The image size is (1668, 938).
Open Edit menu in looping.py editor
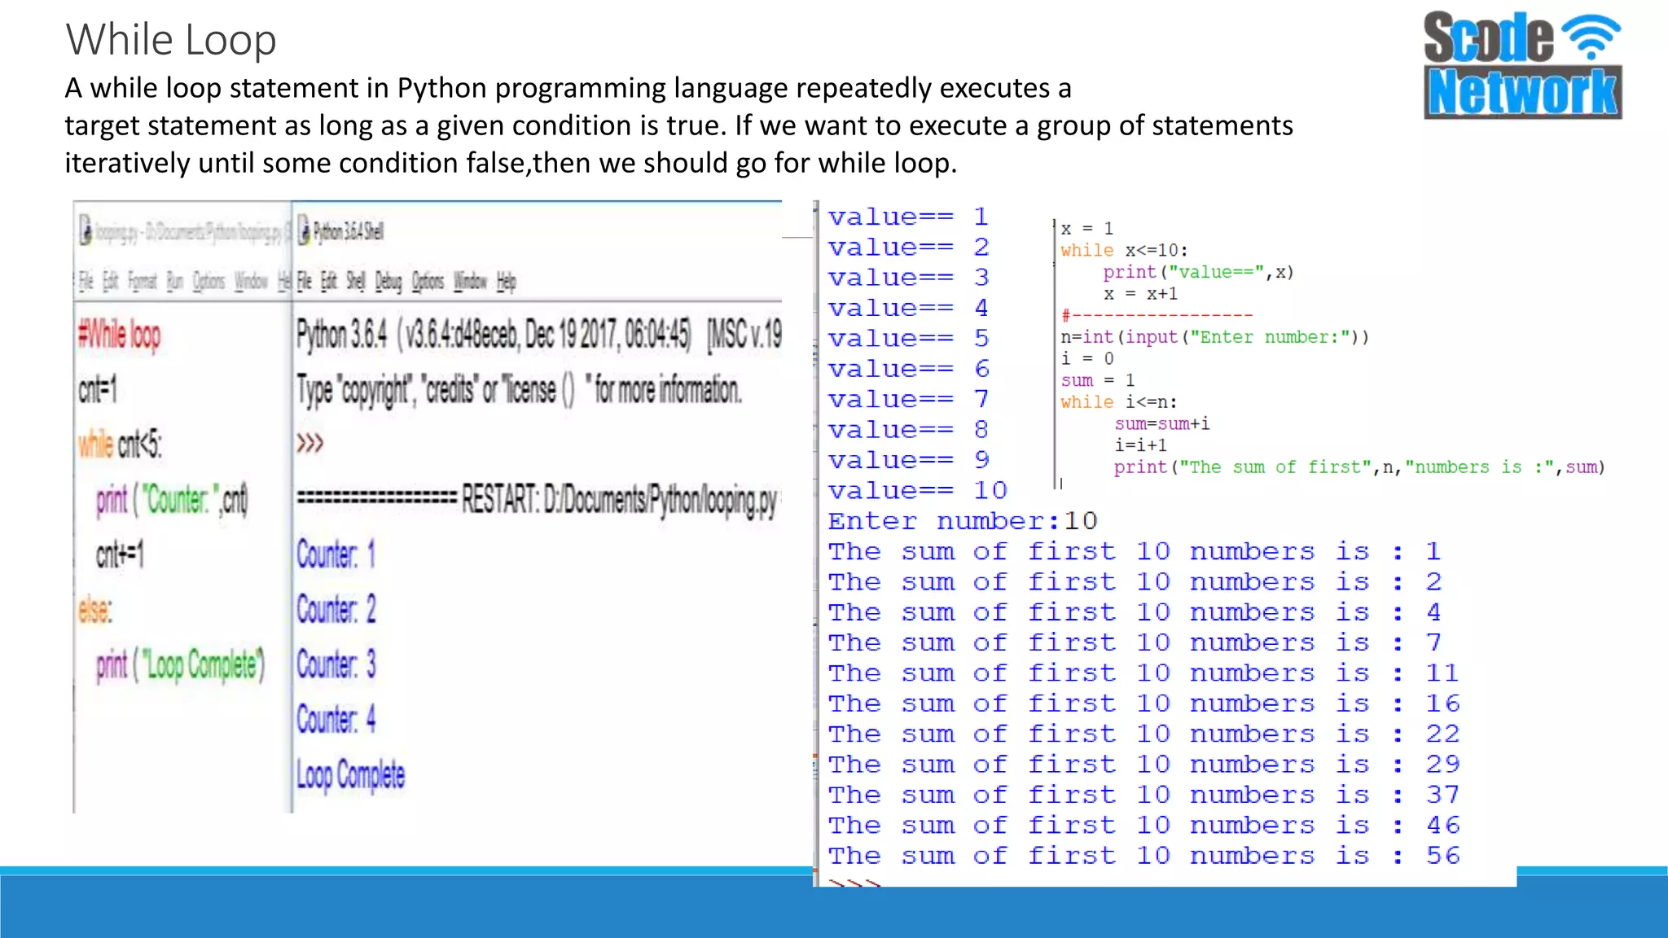click(x=111, y=282)
